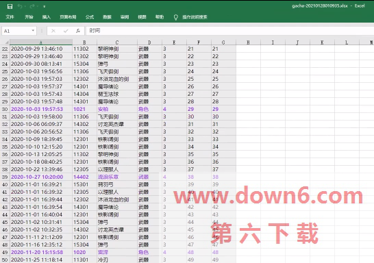Screen dimensions: 374x263
Task: Click 讨龙英杰谭 cell in row 32
Action: point(117,124)
